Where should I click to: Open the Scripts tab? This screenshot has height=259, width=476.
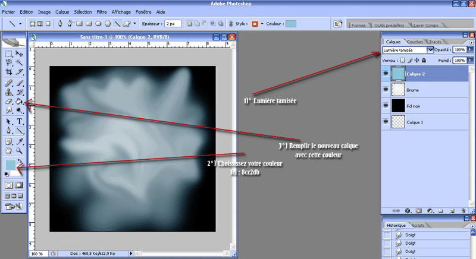[x=417, y=226]
